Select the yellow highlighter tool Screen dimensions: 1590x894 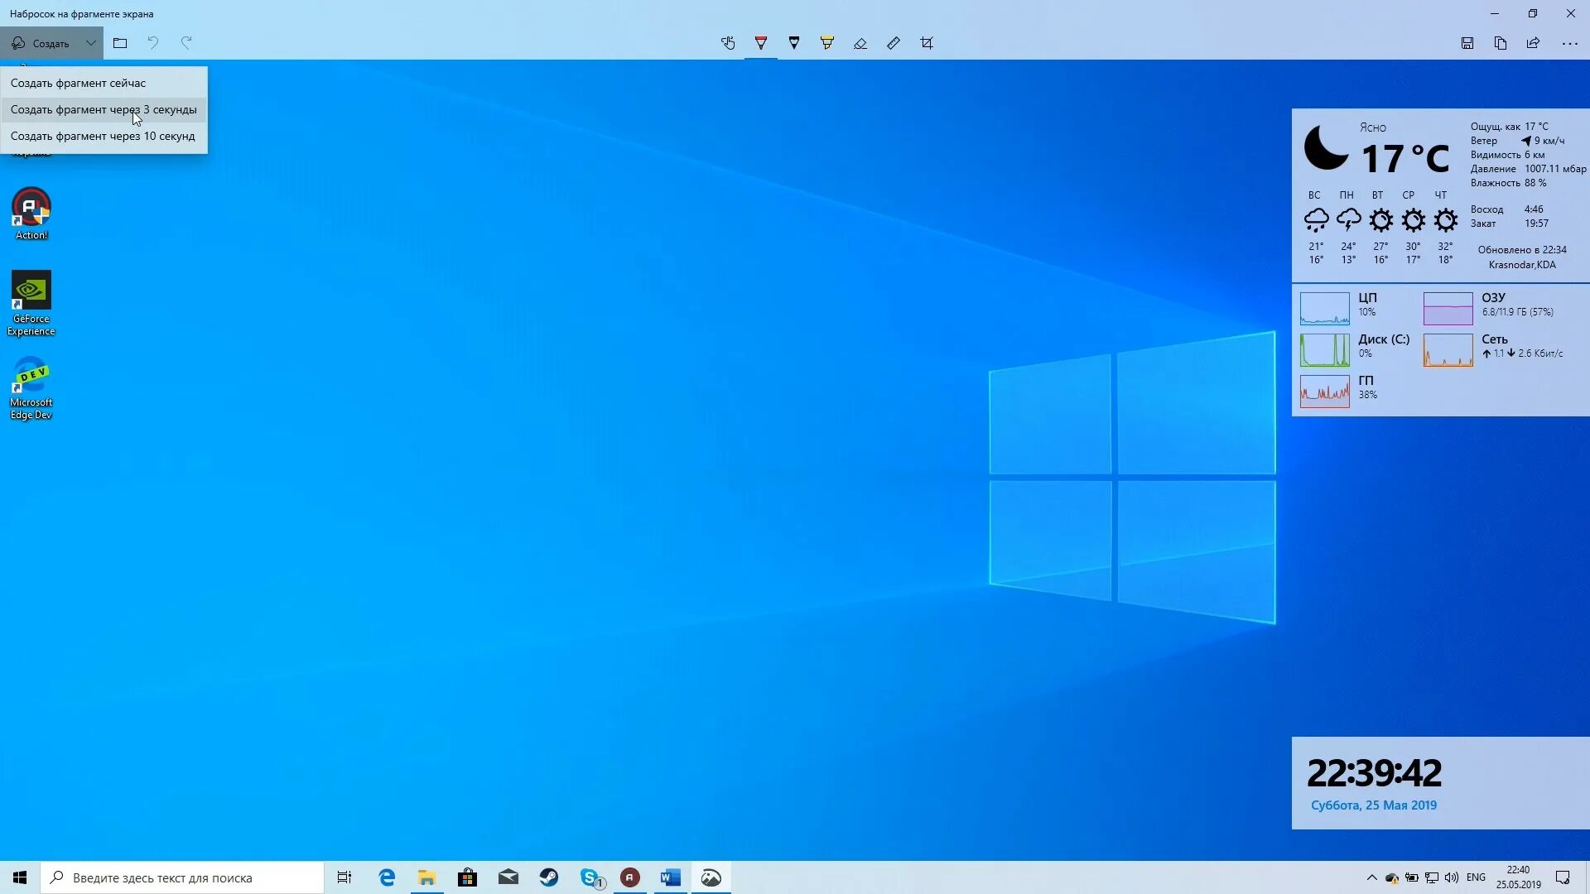pos(827,43)
